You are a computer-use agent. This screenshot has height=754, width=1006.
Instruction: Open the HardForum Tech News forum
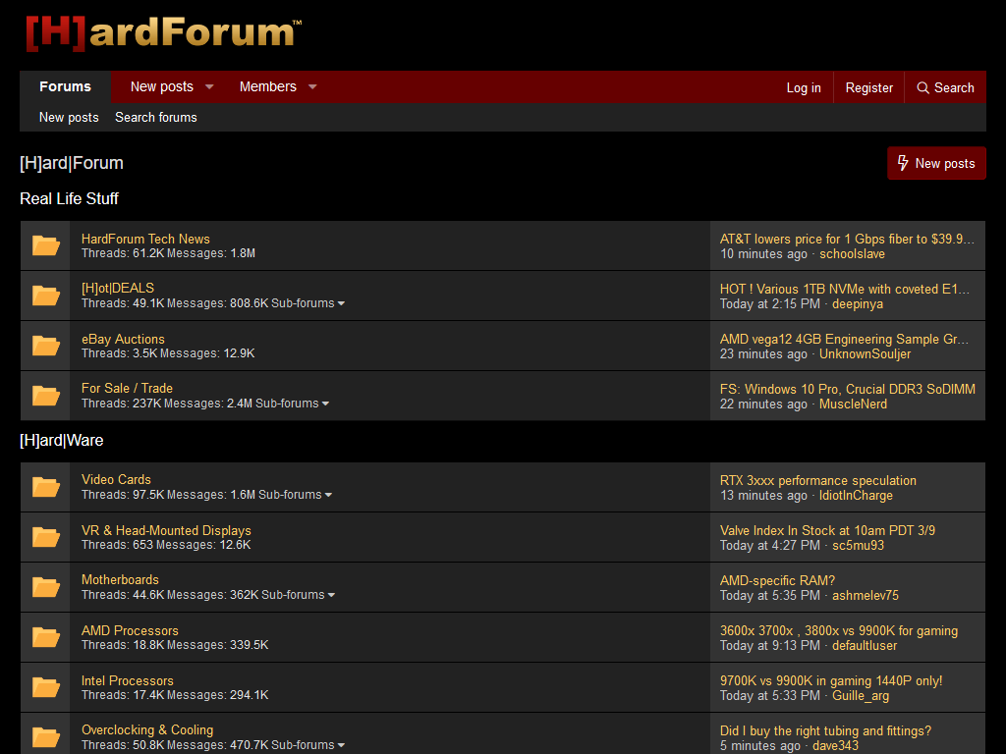tap(145, 239)
